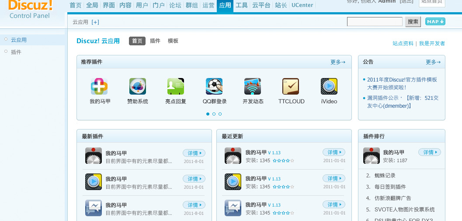Open the iVideo plugin icon

point(329,86)
